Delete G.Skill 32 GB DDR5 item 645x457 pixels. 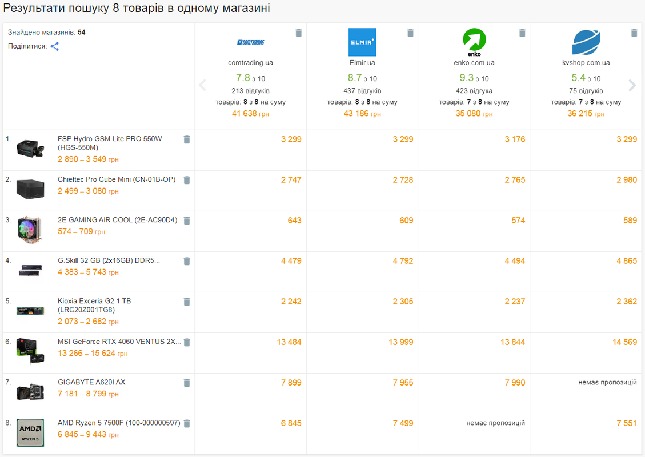[187, 261]
